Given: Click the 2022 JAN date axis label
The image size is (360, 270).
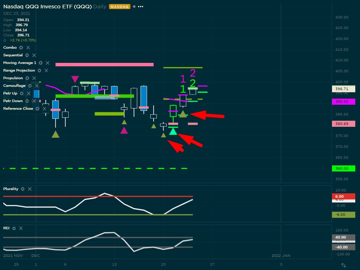Looking at the screenshot, I should coord(281,256).
